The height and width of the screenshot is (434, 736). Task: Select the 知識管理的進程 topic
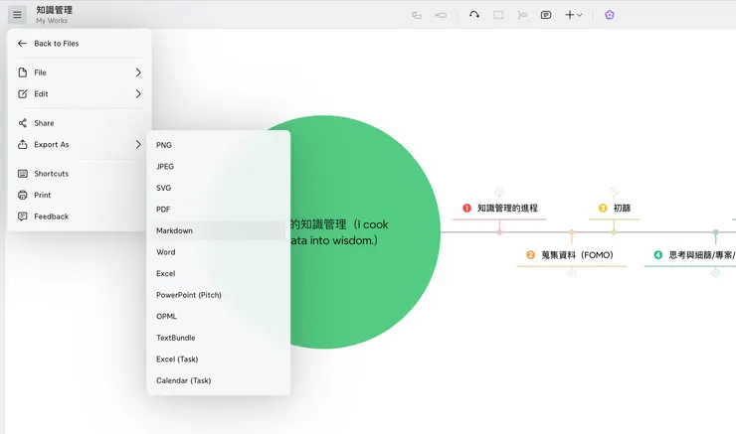click(499, 209)
